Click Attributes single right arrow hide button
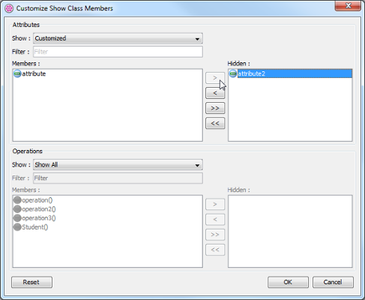 click(x=215, y=78)
